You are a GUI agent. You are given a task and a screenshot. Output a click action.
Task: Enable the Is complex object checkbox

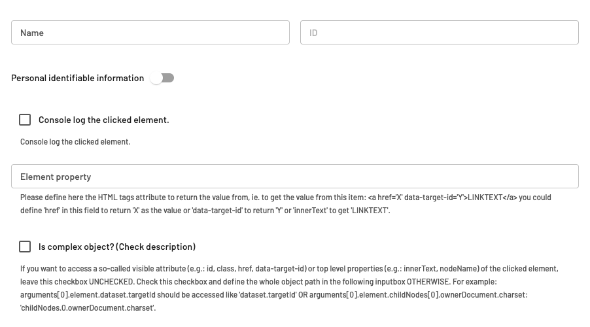pyautogui.click(x=25, y=247)
